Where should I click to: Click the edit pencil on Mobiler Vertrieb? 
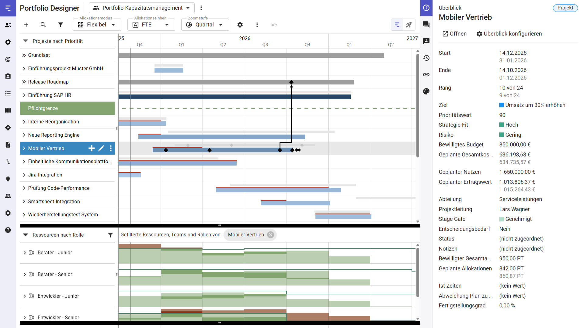click(101, 148)
